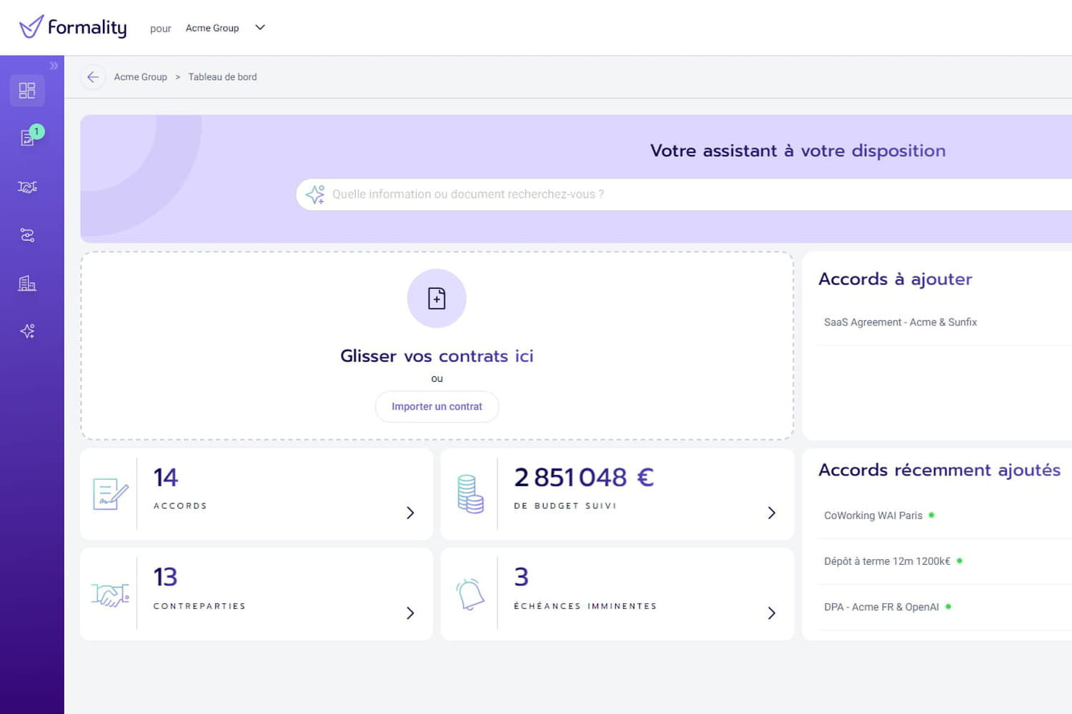Click the Tableau de bord breadcrumb
The height and width of the screenshot is (714, 1072).
(222, 77)
